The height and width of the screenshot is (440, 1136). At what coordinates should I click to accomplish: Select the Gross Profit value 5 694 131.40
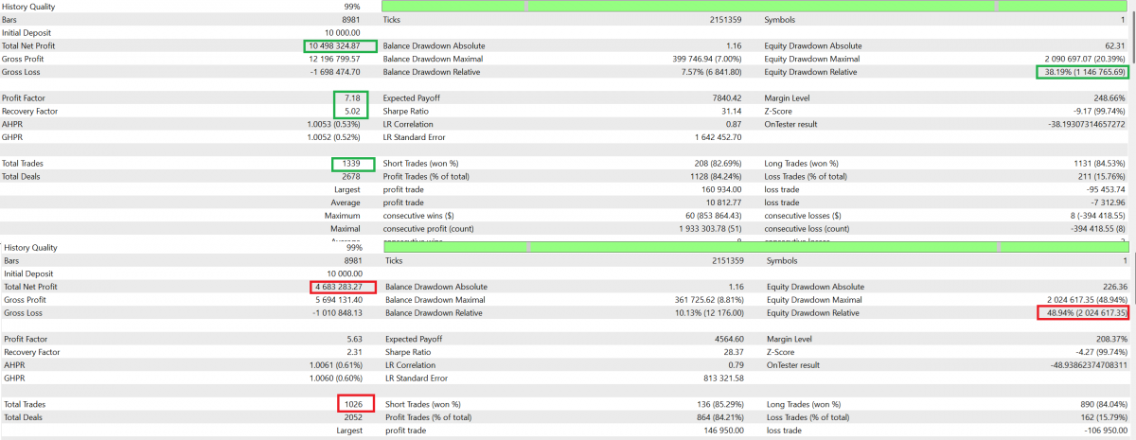[339, 299]
